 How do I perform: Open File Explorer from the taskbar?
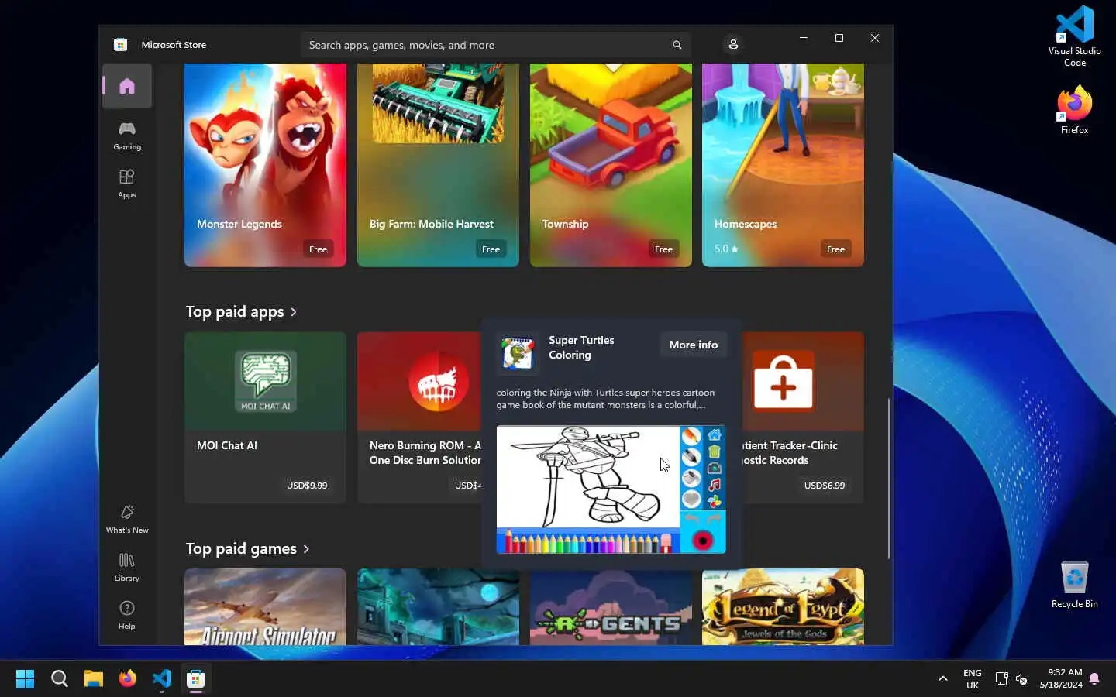coord(93,678)
